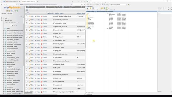The width and height of the screenshot is (172, 97).
Task: Reload the navigation panel green icon
Action: pos(17,11)
